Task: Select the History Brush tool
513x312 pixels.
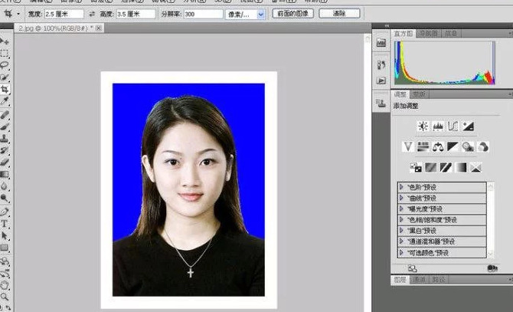Action: [5, 150]
